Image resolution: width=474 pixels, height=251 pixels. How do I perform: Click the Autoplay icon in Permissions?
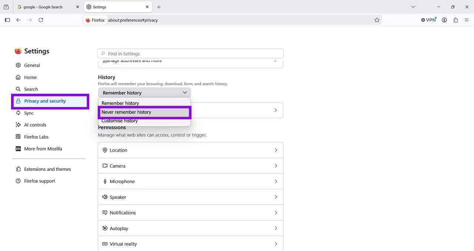click(105, 228)
